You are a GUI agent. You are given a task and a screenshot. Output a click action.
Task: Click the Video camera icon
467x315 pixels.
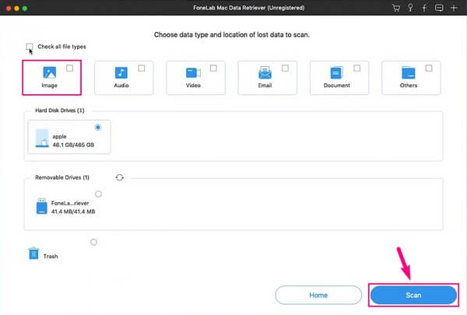[x=193, y=72]
